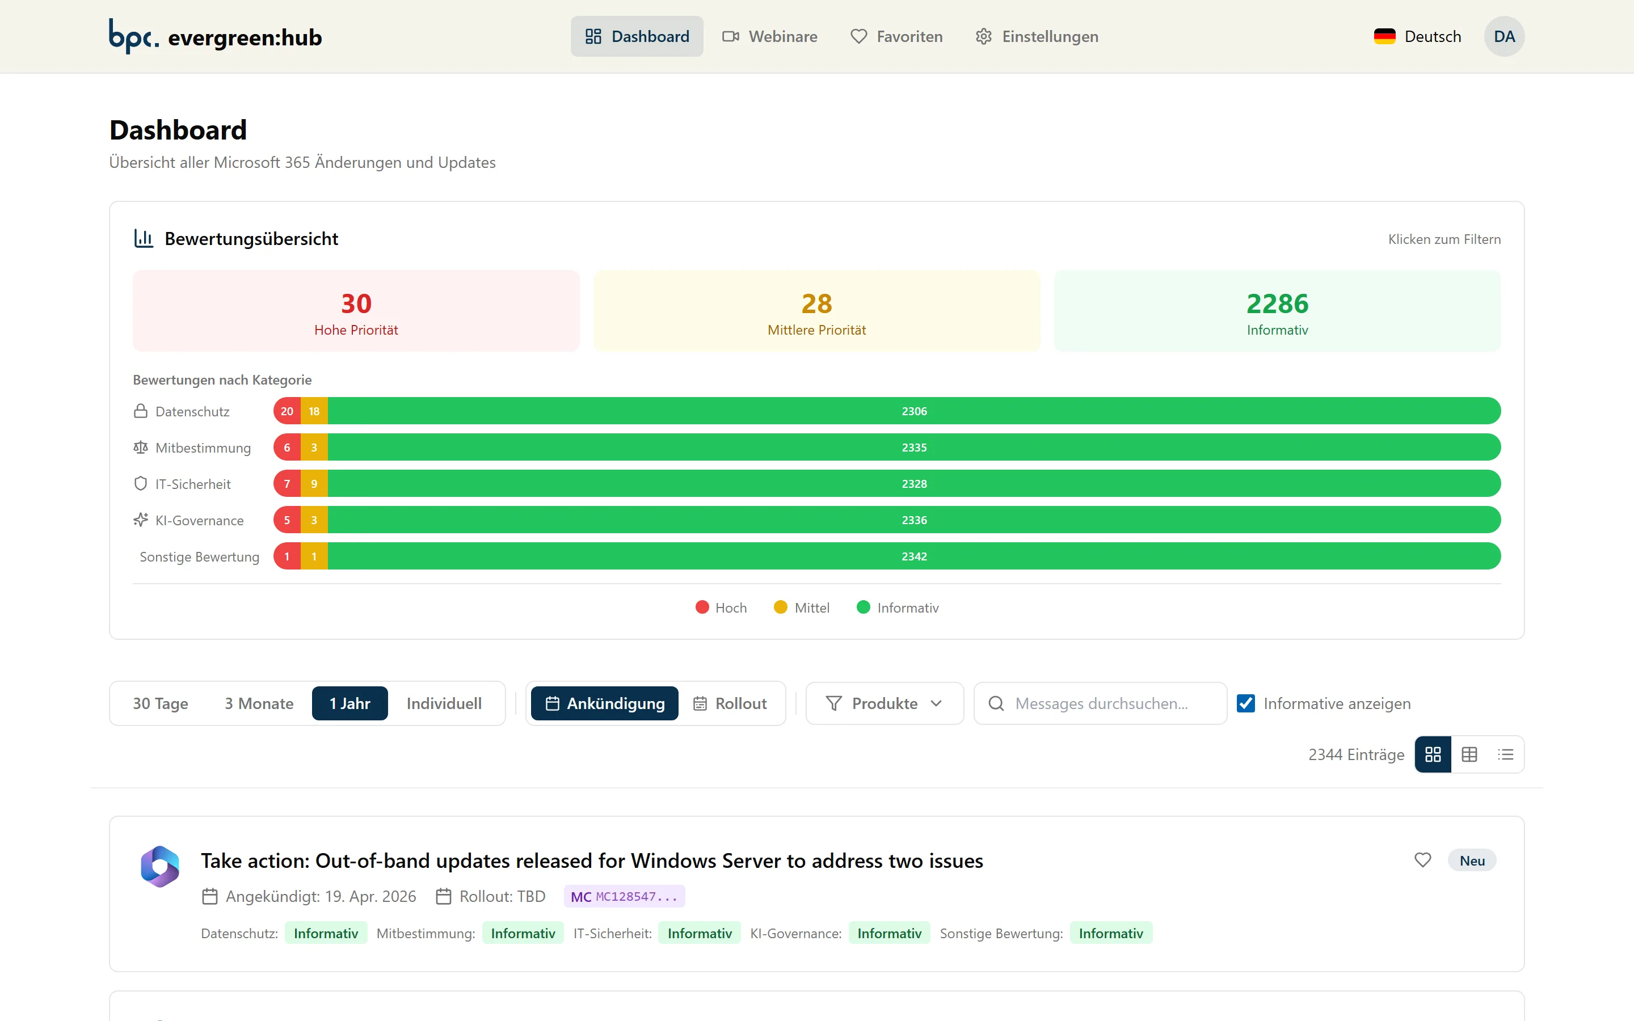The height and width of the screenshot is (1021, 1634).
Task: Click the German flag icon
Action: pyautogui.click(x=1384, y=36)
